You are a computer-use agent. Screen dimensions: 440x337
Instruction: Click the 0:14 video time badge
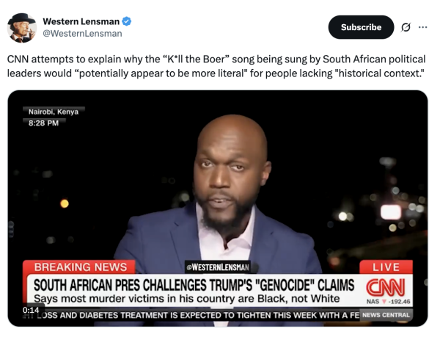coord(31,310)
